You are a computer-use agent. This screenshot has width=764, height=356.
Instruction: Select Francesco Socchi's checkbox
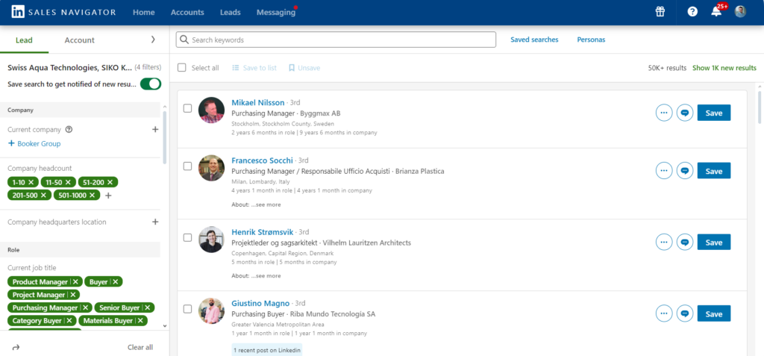click(x=187, y=166)
